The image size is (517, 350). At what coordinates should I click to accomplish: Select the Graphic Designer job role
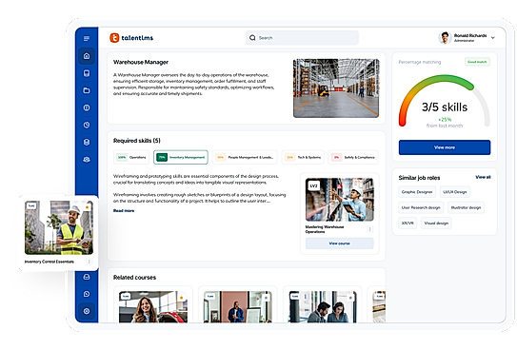[x=417, y=191]
